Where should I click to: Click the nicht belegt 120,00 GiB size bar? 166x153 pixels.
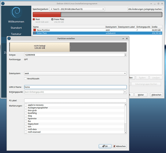(x=40, y=47)
